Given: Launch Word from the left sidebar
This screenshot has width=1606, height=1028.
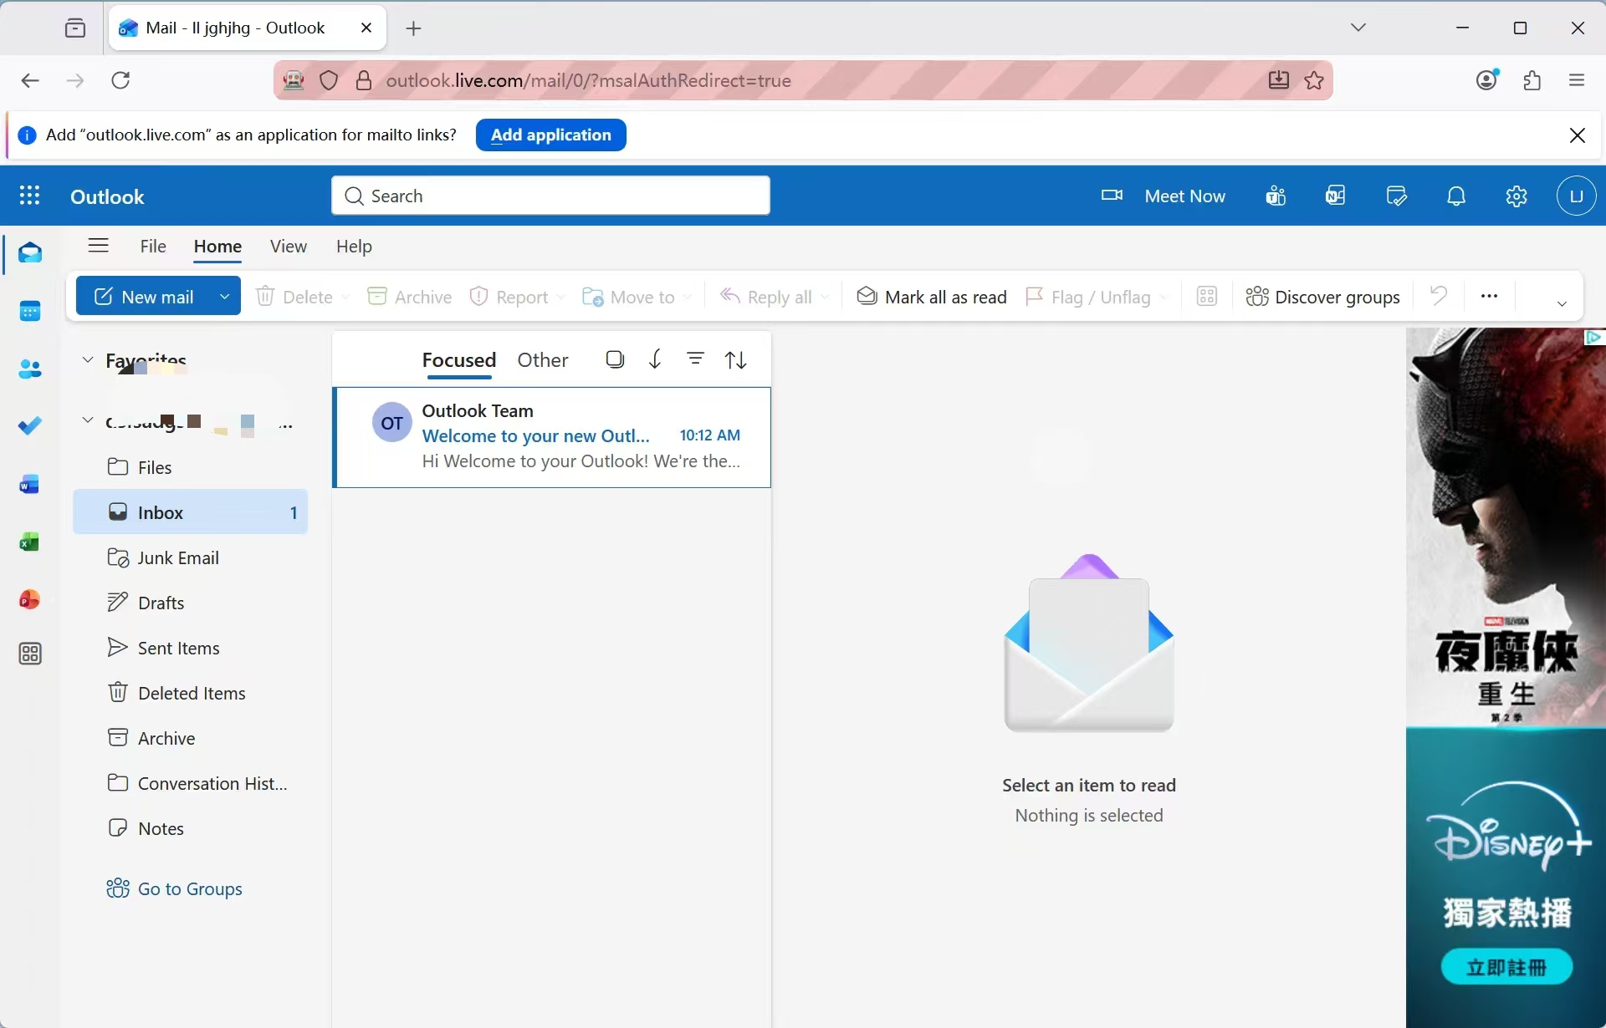Looking at the screenshot, I should click(x=29, y=484).
